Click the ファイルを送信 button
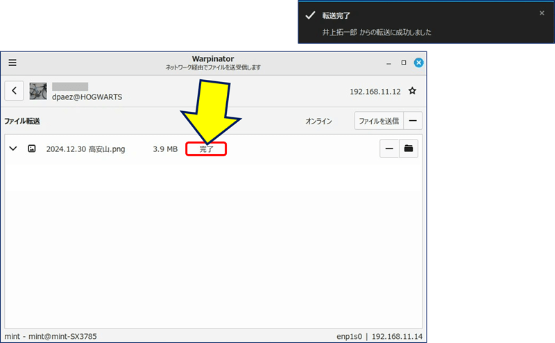Screen dimensions: 555x343 coord(379,121)
